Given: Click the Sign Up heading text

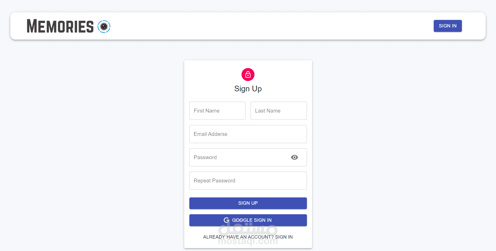Looking at the screenshot, I should tap(248, 89).
